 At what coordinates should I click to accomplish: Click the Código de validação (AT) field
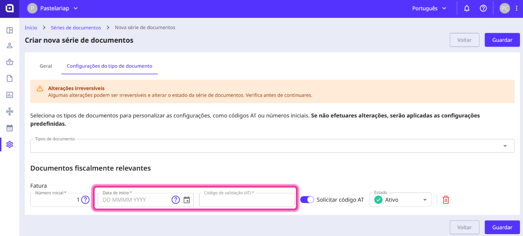tap(247, 201)
